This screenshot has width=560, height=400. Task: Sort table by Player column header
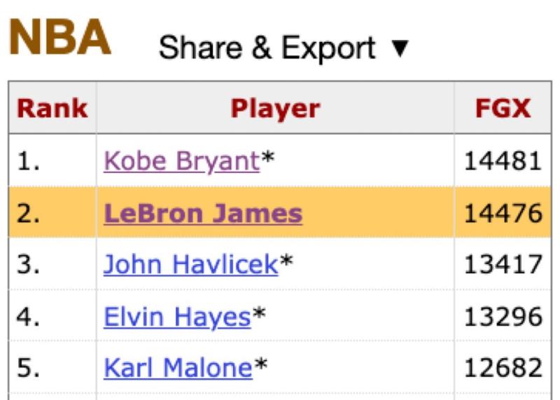point(275,108)
